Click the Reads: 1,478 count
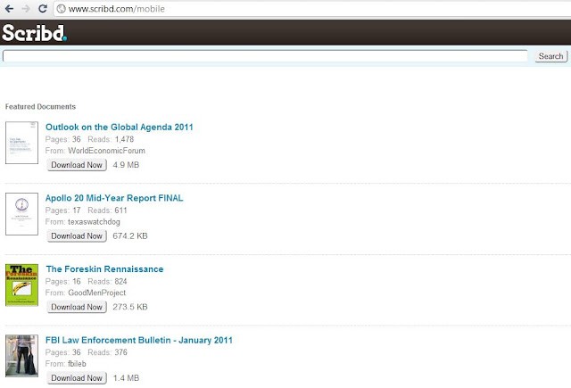The width and height of the screenshot is (571, 388). 111,139
